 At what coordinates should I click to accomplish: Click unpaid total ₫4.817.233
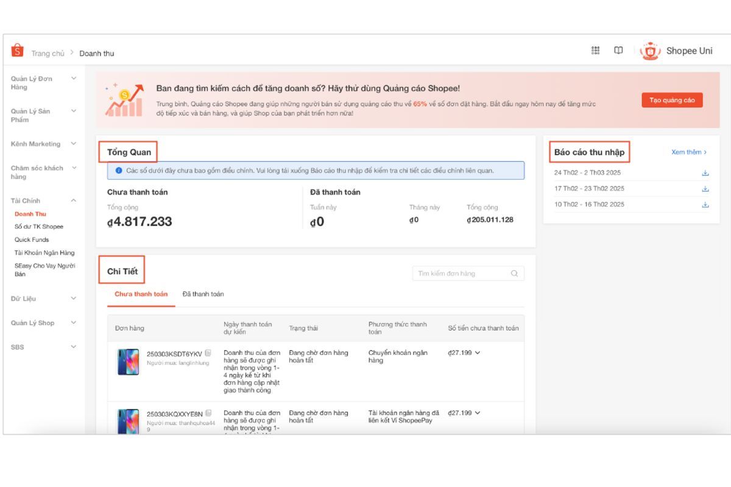click(x=139, y=222)
